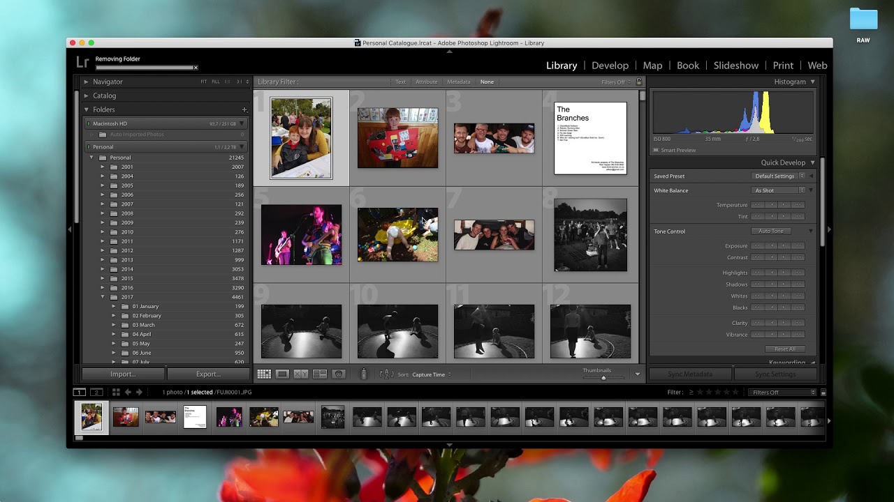Go to the Print module
The image size is (894, 502).
coord(783,66)
